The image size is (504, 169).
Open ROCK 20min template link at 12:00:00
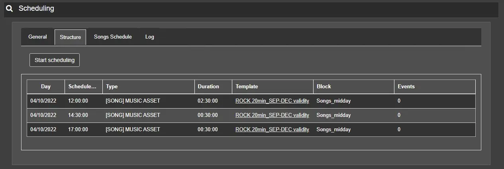click(272, 101)
